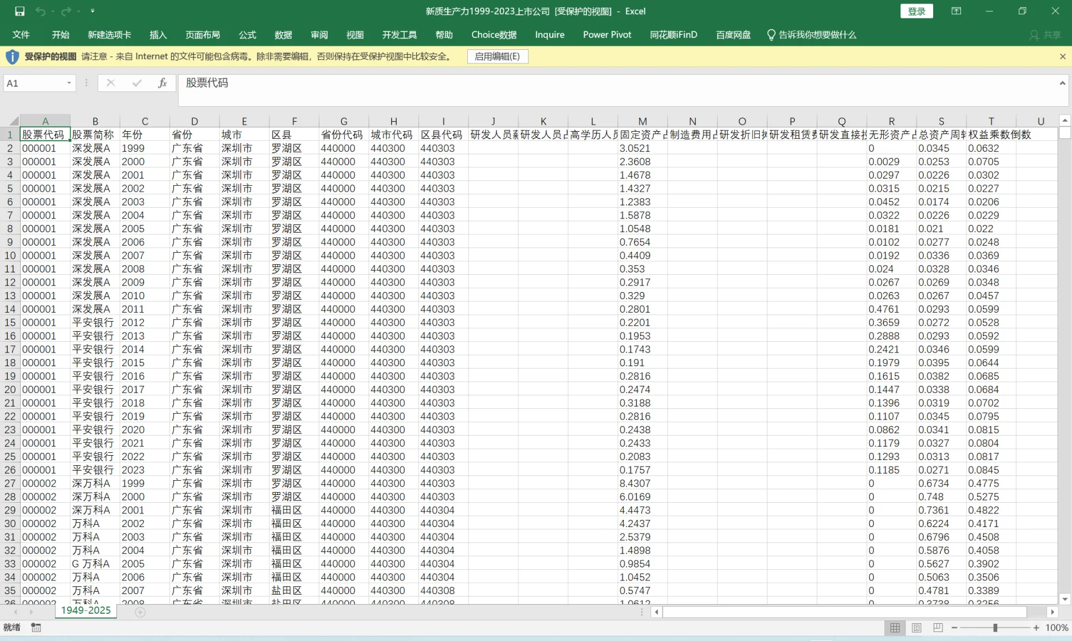Image resolution: width=1072 pixels, height=641 pixels.
Task: Click the horizontal scrollbar right arrow
Action: point(1052,612)
